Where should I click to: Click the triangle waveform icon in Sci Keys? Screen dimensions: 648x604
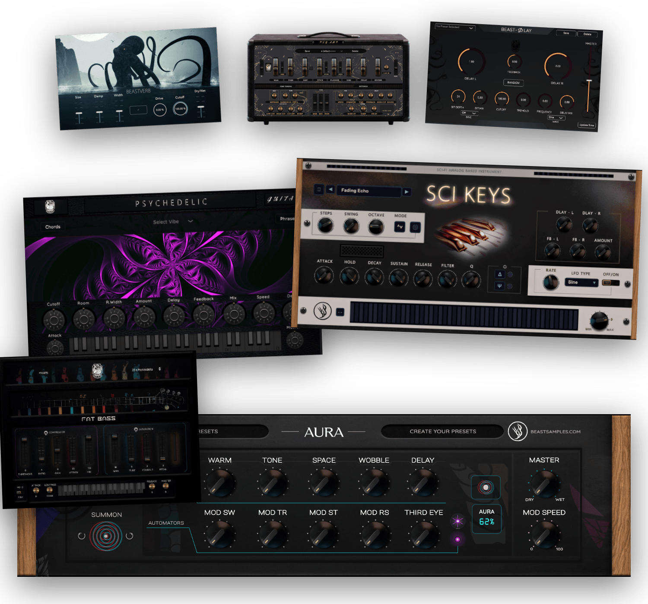coord(499,274)
